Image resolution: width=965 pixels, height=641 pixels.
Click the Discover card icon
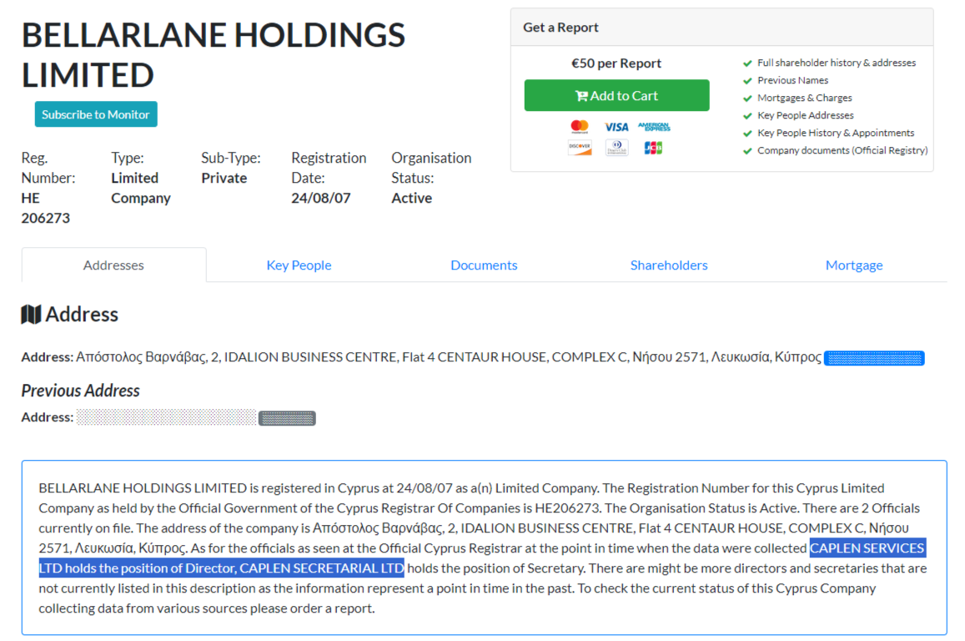click(x=580, y=148)
